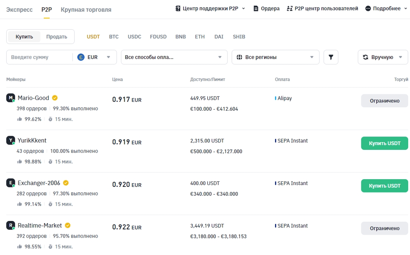Click timer icon in Mario-Good row

[50, 119]
